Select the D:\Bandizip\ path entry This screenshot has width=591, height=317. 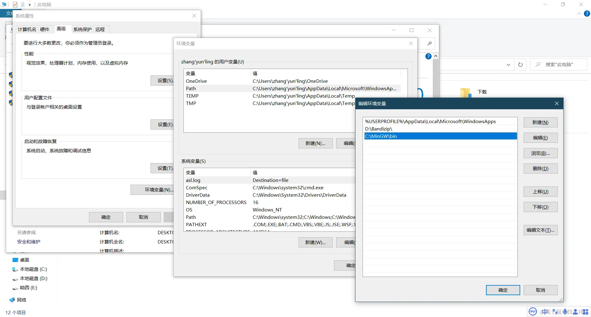pos(440,129)
